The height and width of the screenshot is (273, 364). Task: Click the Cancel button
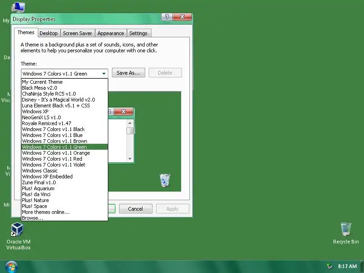[136, 209]
